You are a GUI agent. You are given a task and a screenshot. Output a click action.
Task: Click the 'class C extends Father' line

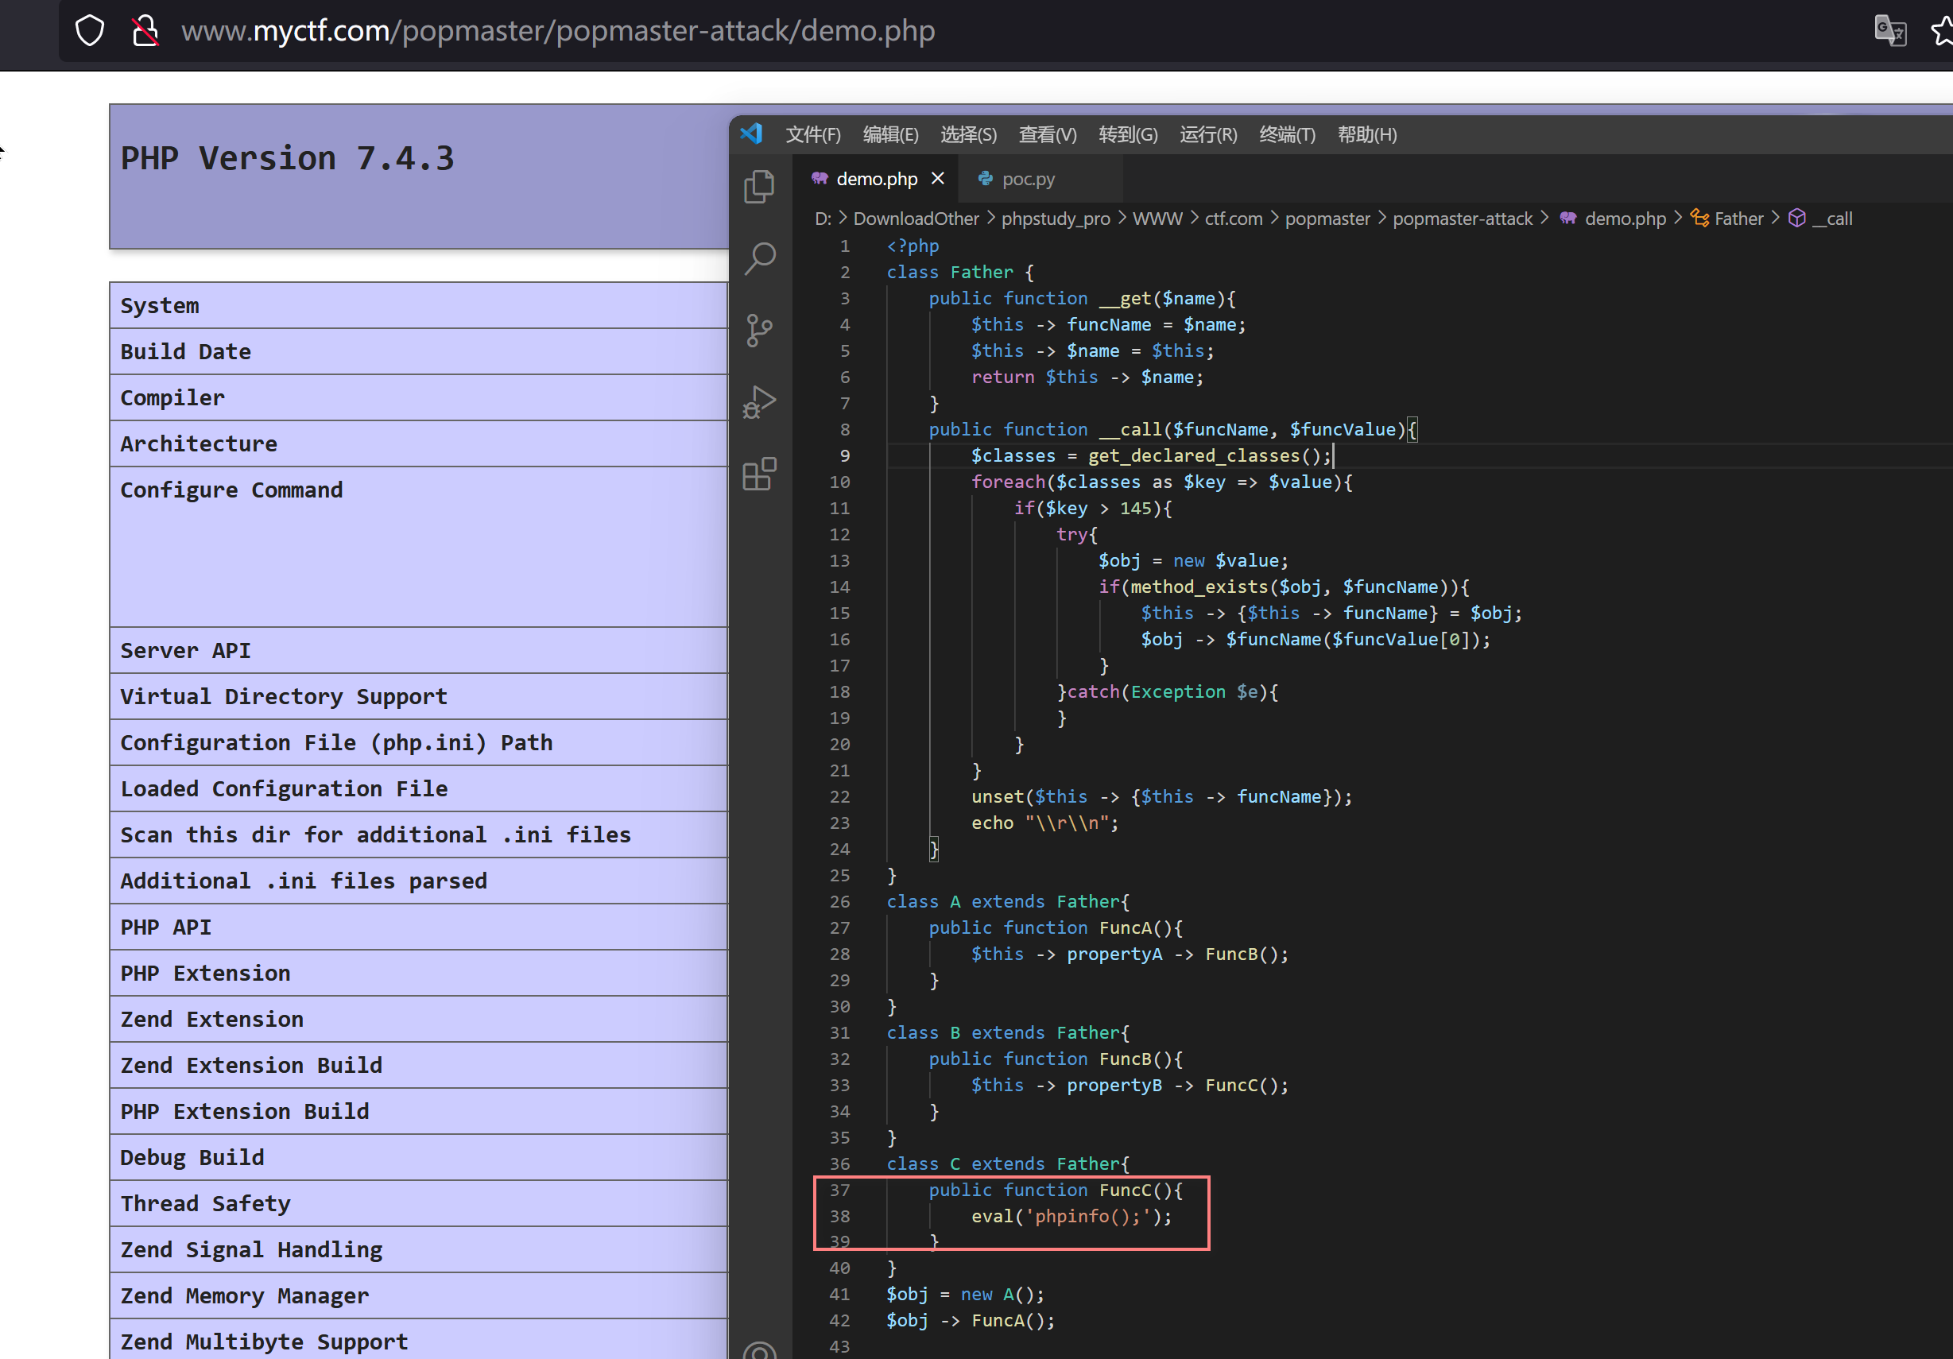pos(1008,1163)
